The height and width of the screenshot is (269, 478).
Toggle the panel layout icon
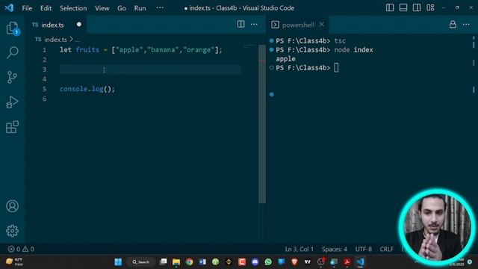point(403,7)
